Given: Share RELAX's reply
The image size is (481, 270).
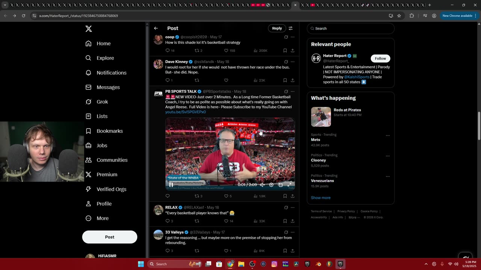Looking at the screenshot, I should [292, 221].
